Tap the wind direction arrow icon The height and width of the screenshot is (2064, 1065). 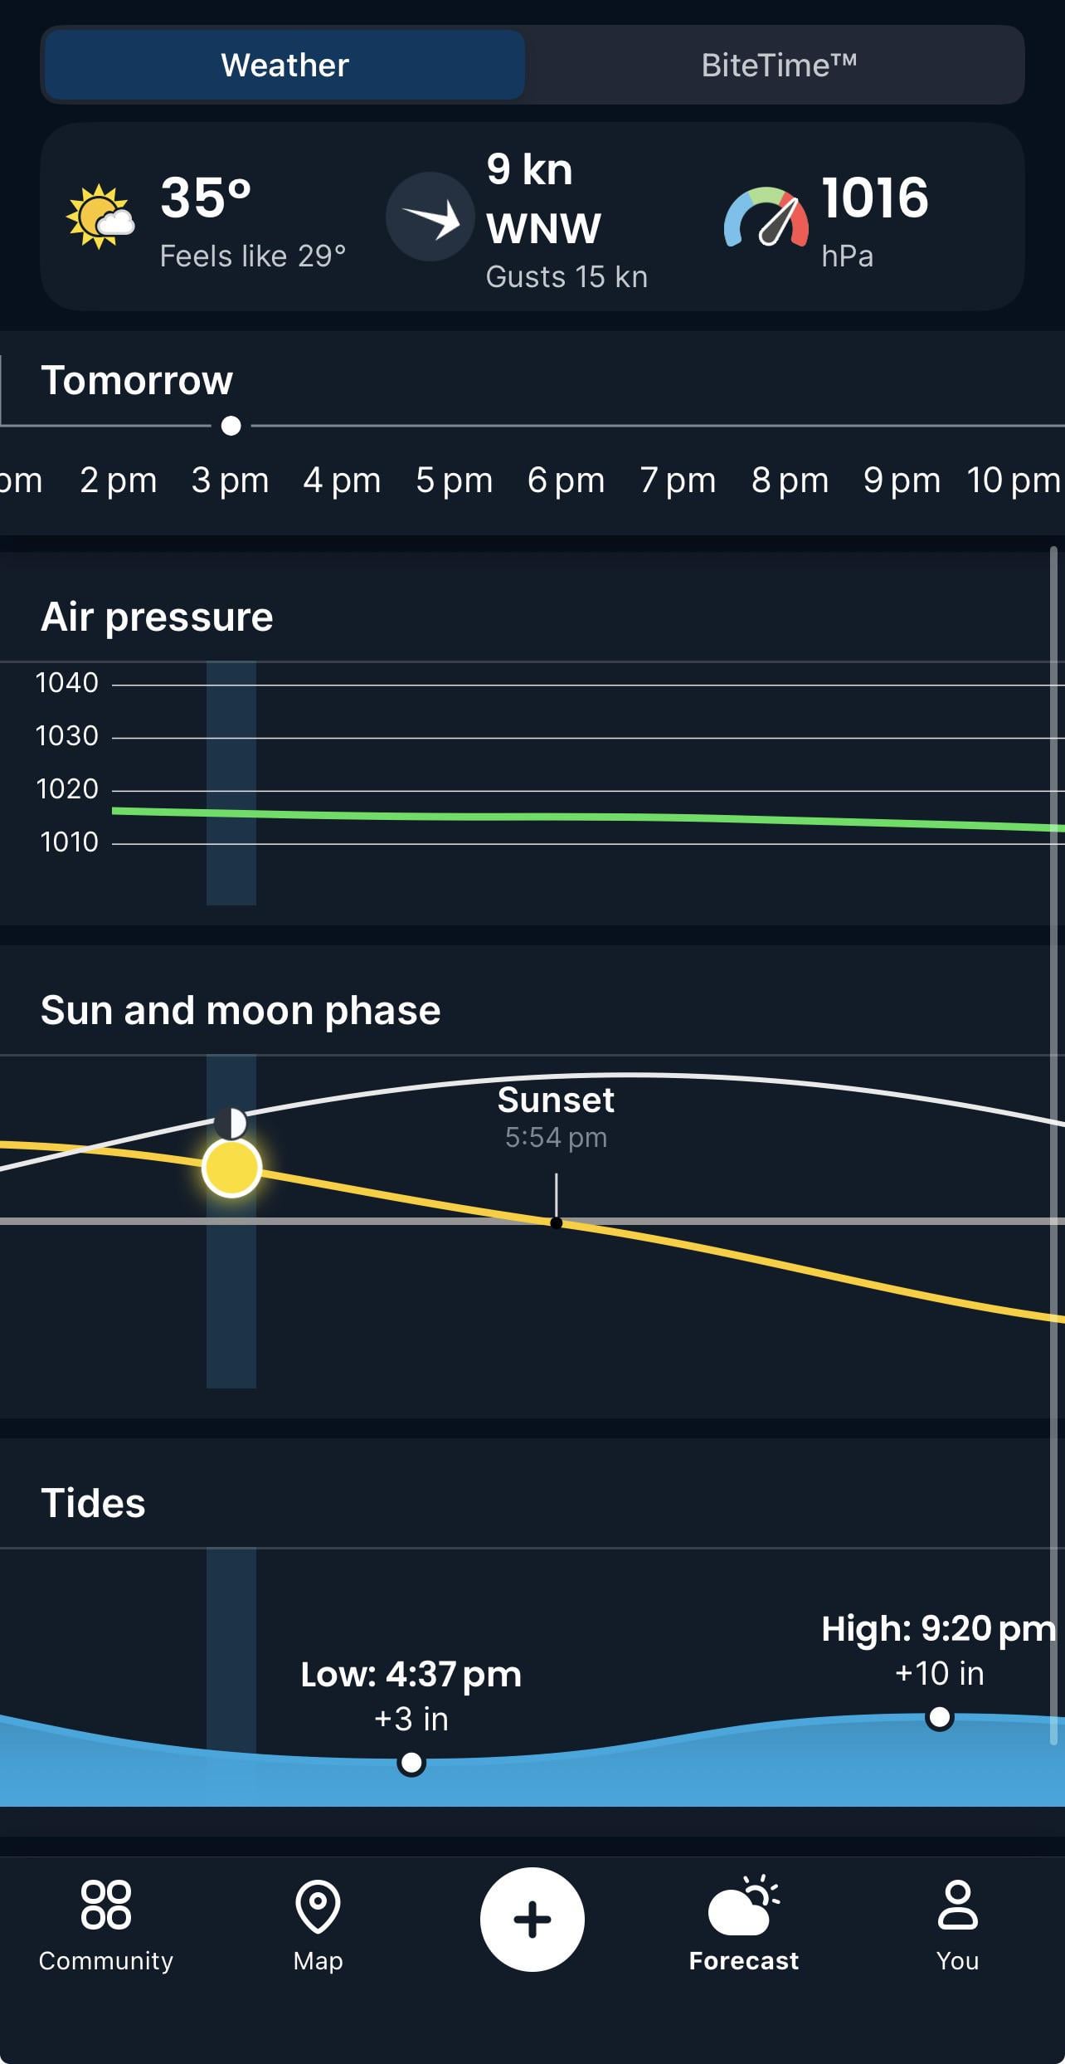click(430, 217)
